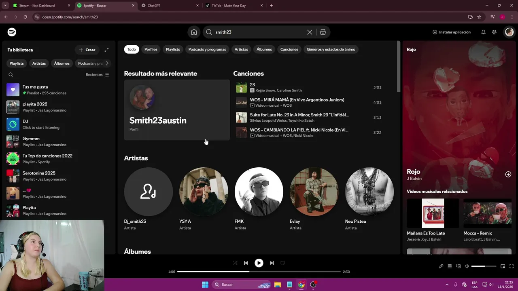518x291 pixels.
Task: Toggle shuffle playback
Action: 235,263
